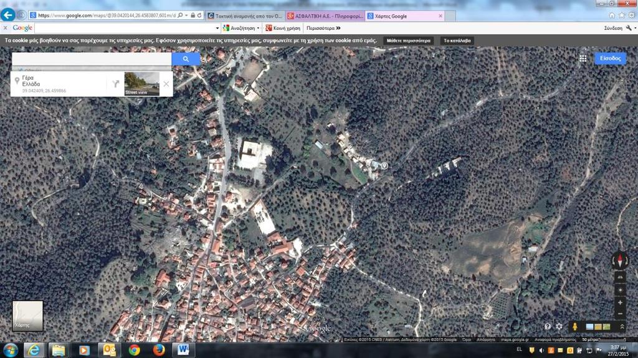638x358 pixels.
Task: Open Internet Explorer from the taskbar
Action: click(x=35, y=350)
